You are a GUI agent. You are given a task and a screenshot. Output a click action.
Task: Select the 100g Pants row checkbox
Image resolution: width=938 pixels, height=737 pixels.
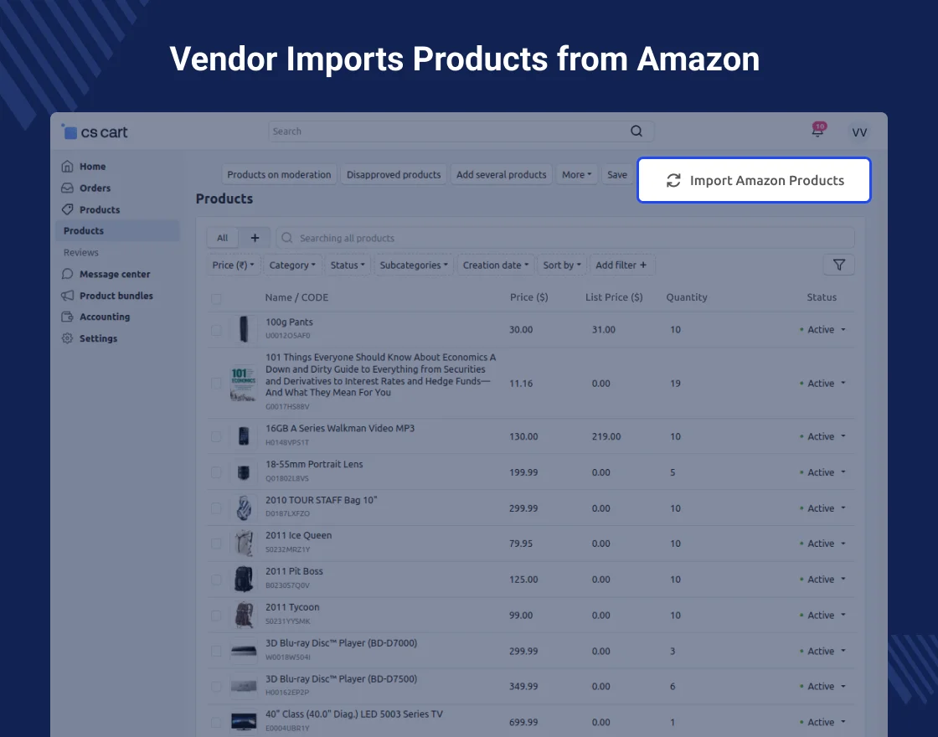[x=217, y=330]
